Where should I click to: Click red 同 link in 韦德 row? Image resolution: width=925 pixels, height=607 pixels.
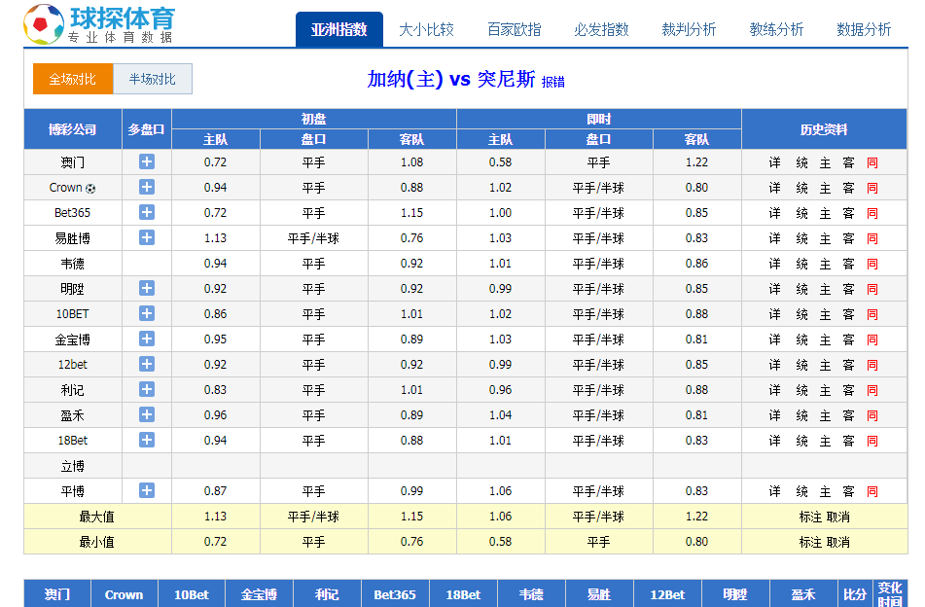pyautogui.click(x=872, y=265)
